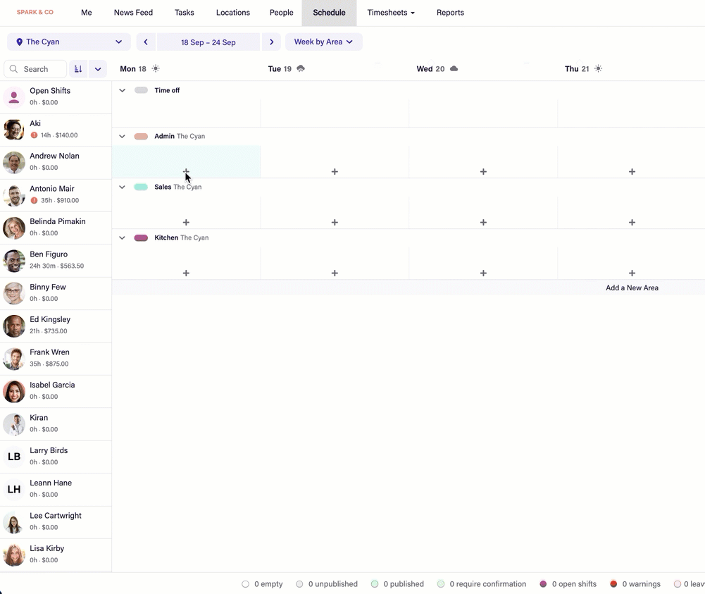Toggle the 0 published filter
The height and width of the screenshot is (594, 705).
point(397,583)
